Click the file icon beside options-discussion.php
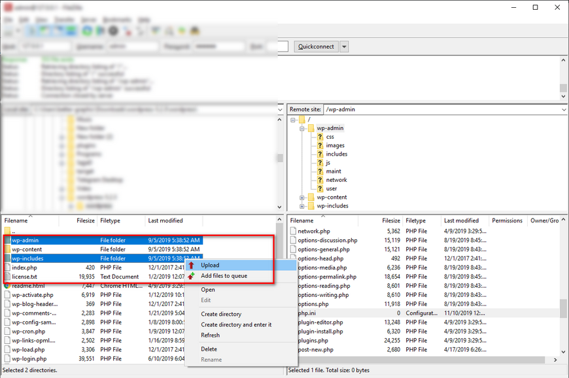Screen dimensions: 569x378 [293, 240]
